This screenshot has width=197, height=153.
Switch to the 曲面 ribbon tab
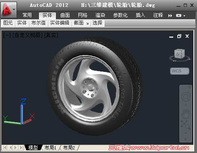click(x=65, y=15)
